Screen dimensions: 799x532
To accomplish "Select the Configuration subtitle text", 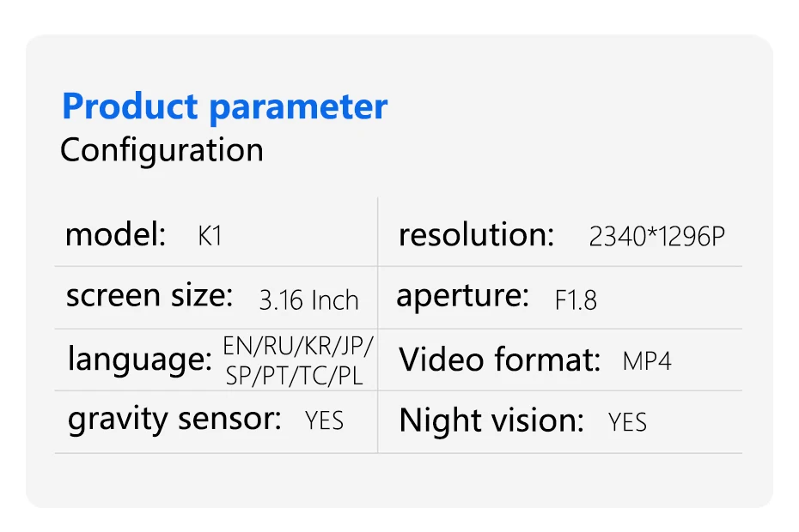I will 162,150.
